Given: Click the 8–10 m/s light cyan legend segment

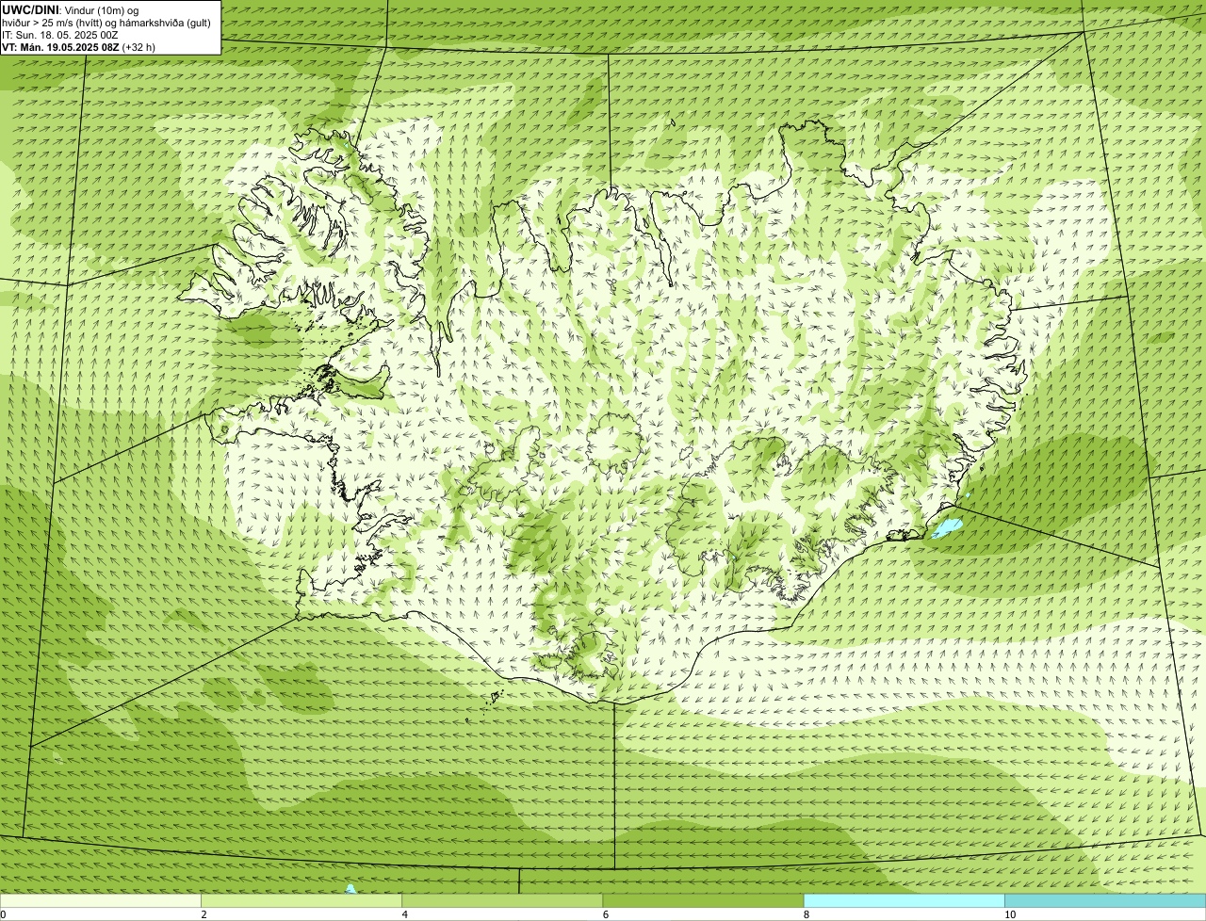Looking at the screenshot, I should pos(904,900).
